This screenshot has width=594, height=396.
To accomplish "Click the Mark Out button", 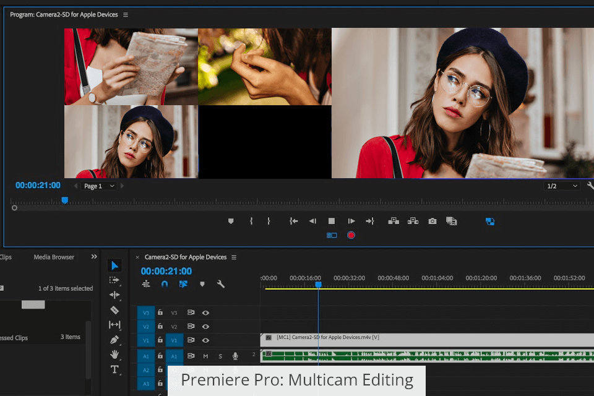I will tap(269, 221).
